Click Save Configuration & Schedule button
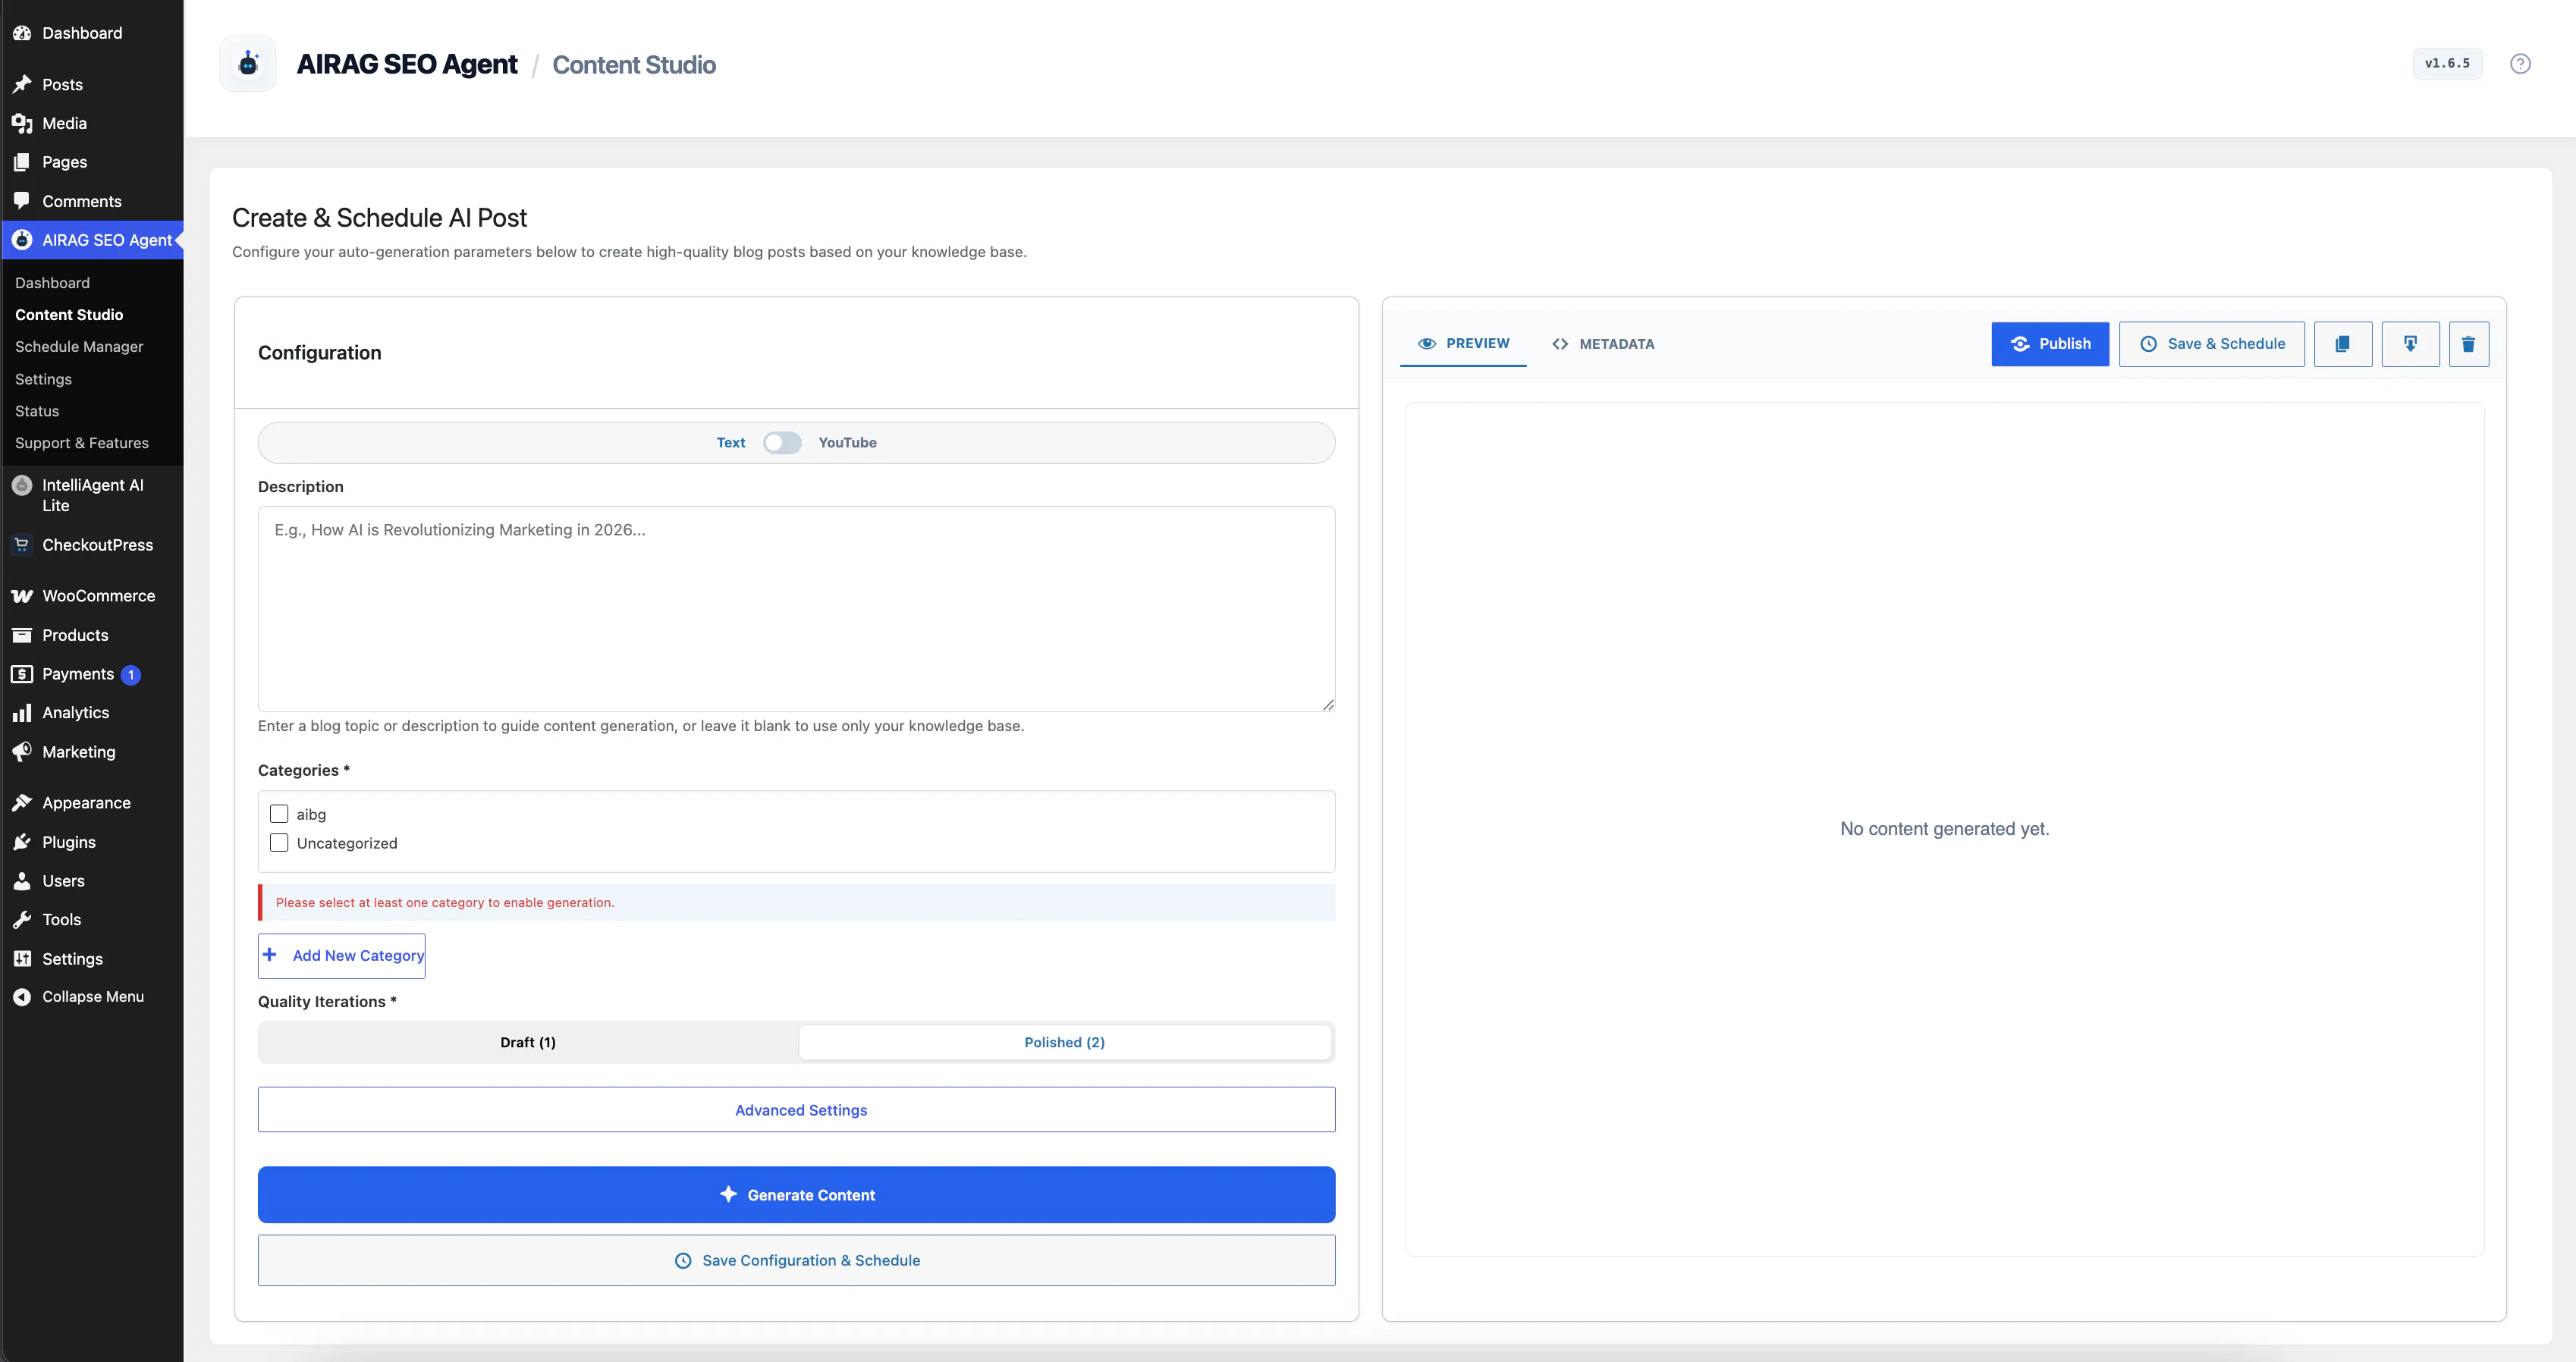The height and width of the screenshot is (1362, 2576). coord(796,1261)
